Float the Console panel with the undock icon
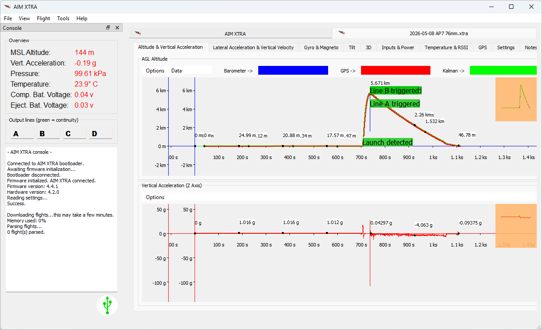 [108, 28]
